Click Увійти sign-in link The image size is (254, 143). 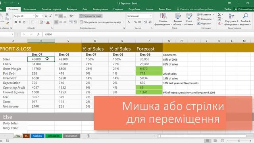pos(228,9)
